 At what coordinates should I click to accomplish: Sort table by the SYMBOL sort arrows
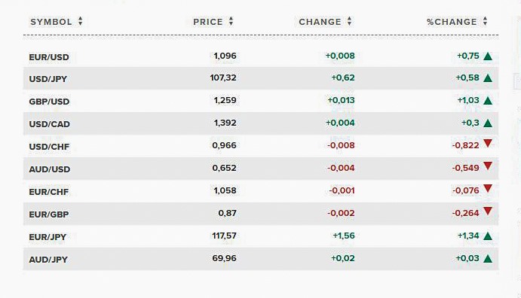(81, 22)
